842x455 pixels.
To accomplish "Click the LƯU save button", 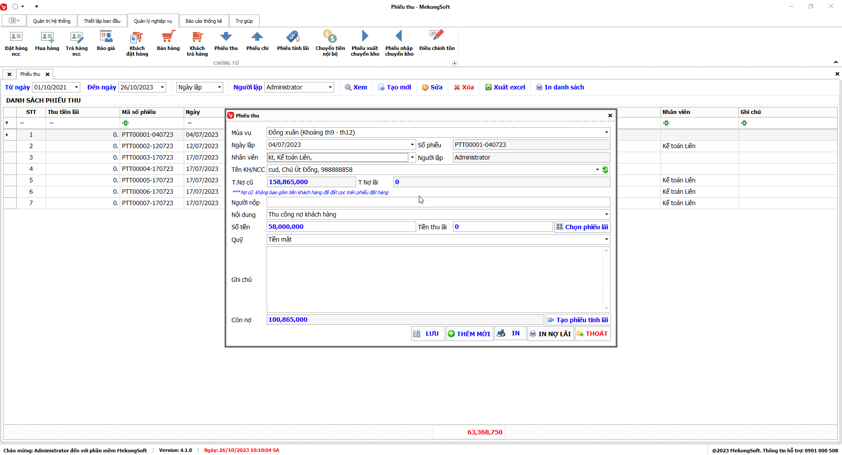I will (428, 334).
